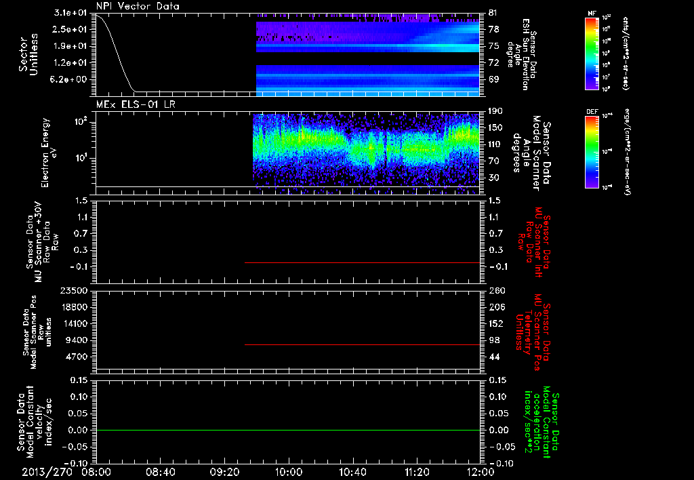694x480 pixels.
Task: Click the red line in Scanner Pos panel
Action: [362, 344]
